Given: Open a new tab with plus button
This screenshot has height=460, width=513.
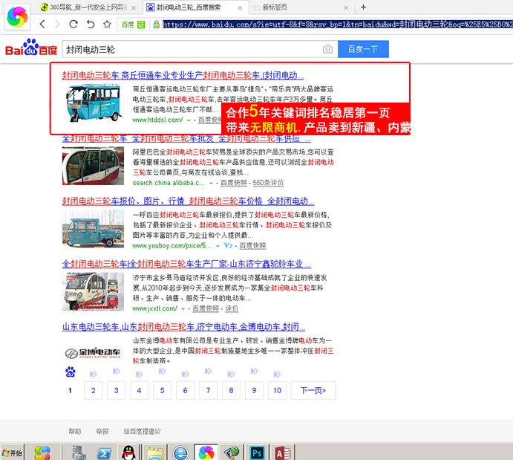Looking at the screenshot, I should pos(363,7).
